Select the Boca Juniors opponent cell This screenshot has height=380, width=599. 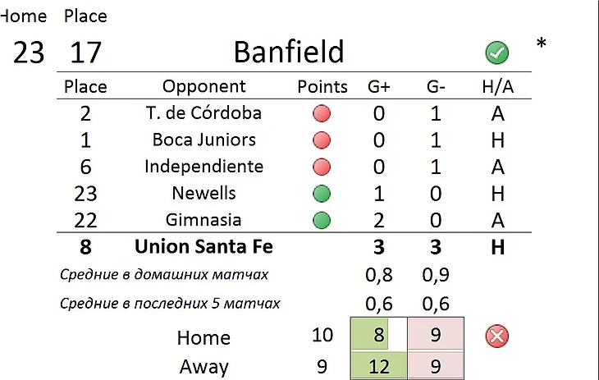[204, 140]
